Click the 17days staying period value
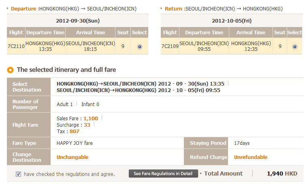Viewport: 307px width, 184px height. click(242, 143)
